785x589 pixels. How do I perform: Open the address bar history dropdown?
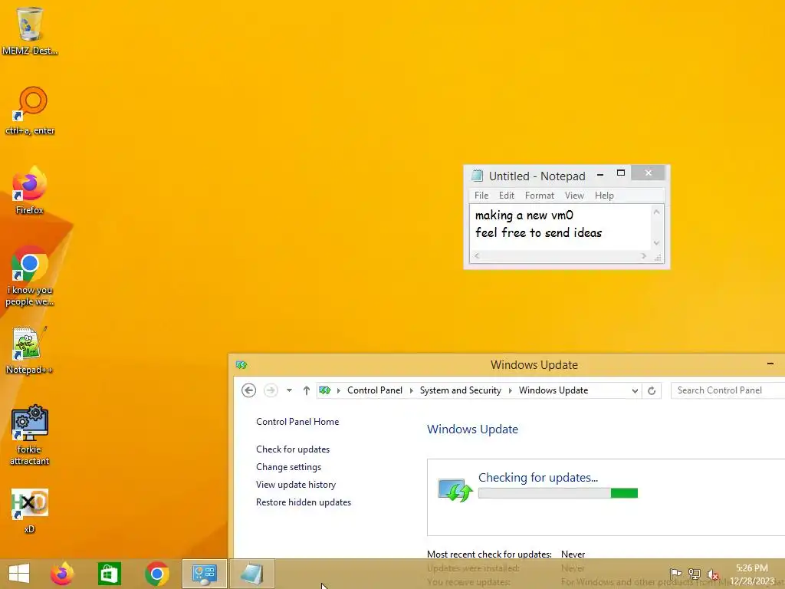[x=635, y=390]
